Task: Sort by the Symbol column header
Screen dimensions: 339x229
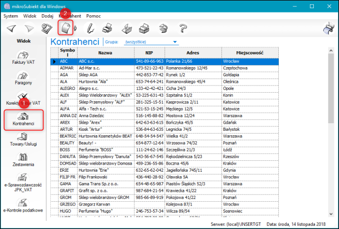Action: 68,52
